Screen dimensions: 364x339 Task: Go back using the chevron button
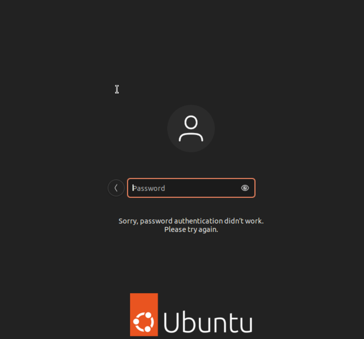coord(116,188)
